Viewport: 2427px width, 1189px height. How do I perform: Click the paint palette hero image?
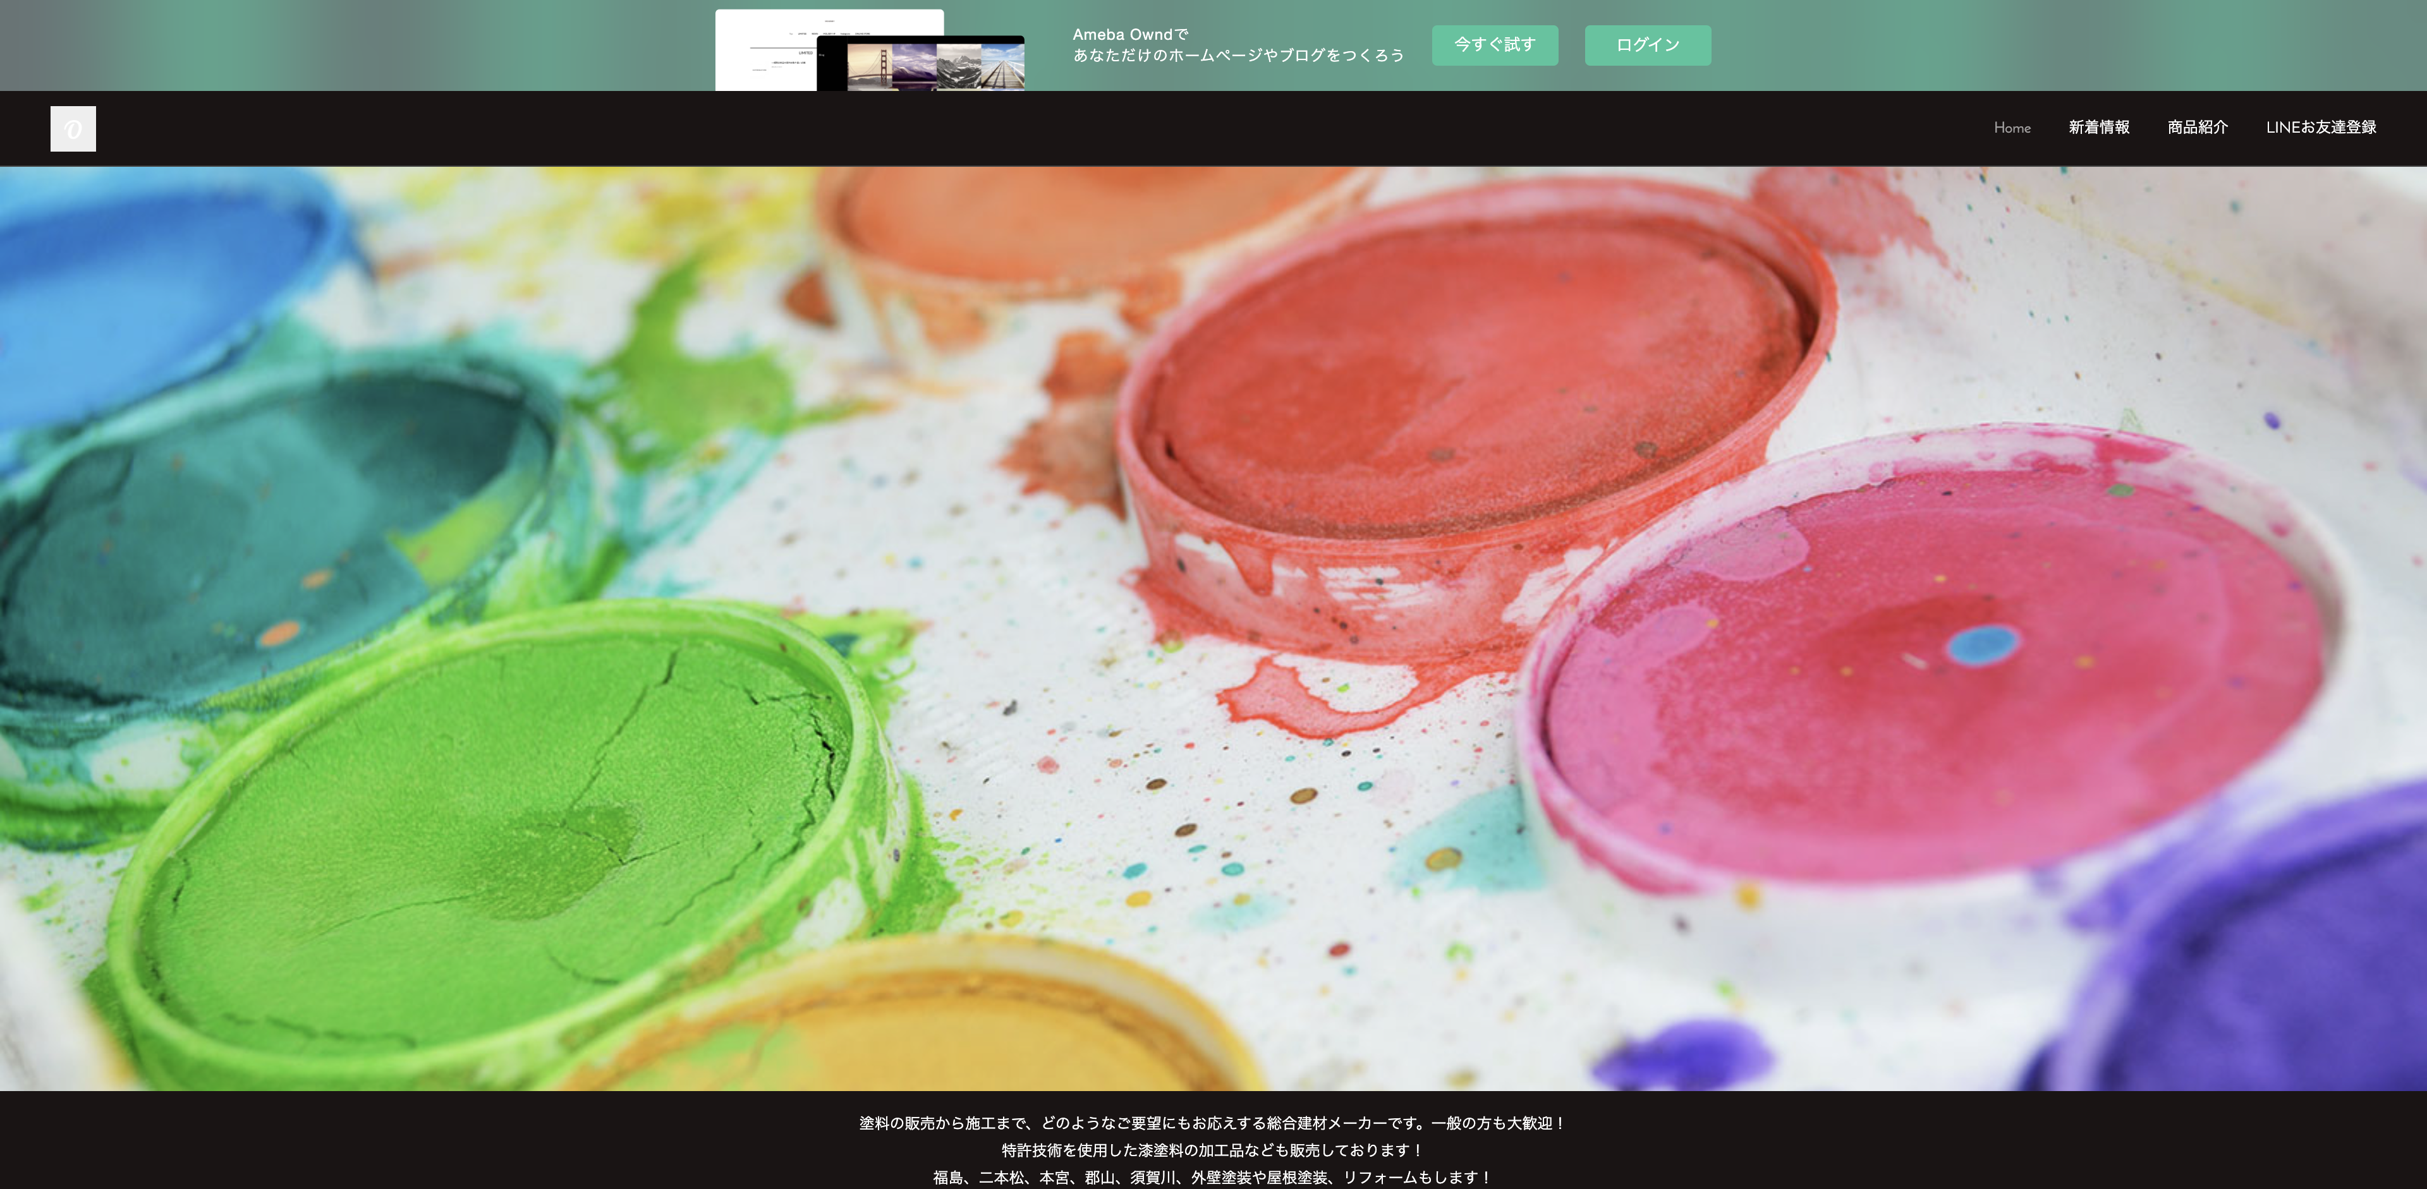[1213, 629]
